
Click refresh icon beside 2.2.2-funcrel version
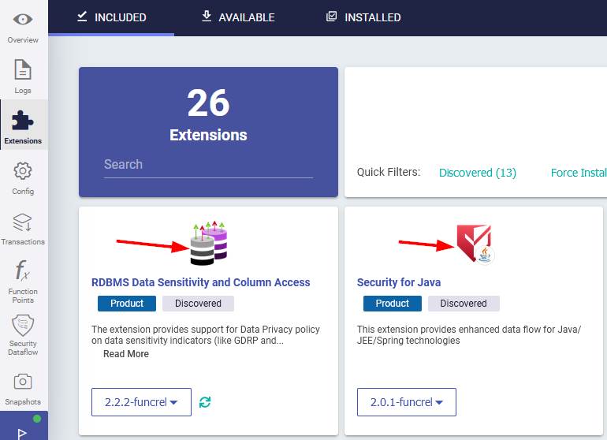click(205, 402)
